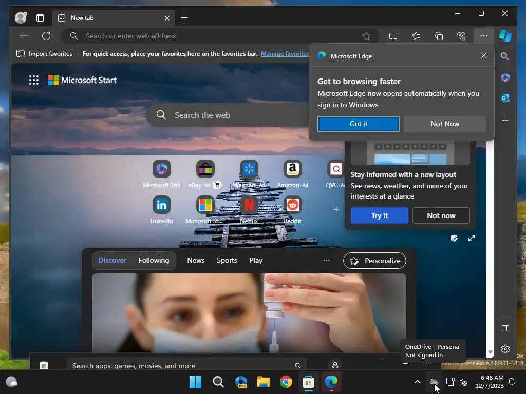
Task: Open taskbar Search
Action: pyautogui.click(x=218, y=382)
